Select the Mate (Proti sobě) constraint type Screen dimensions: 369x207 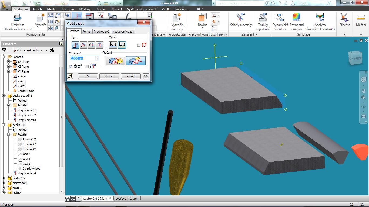click(x=75, y=45)
